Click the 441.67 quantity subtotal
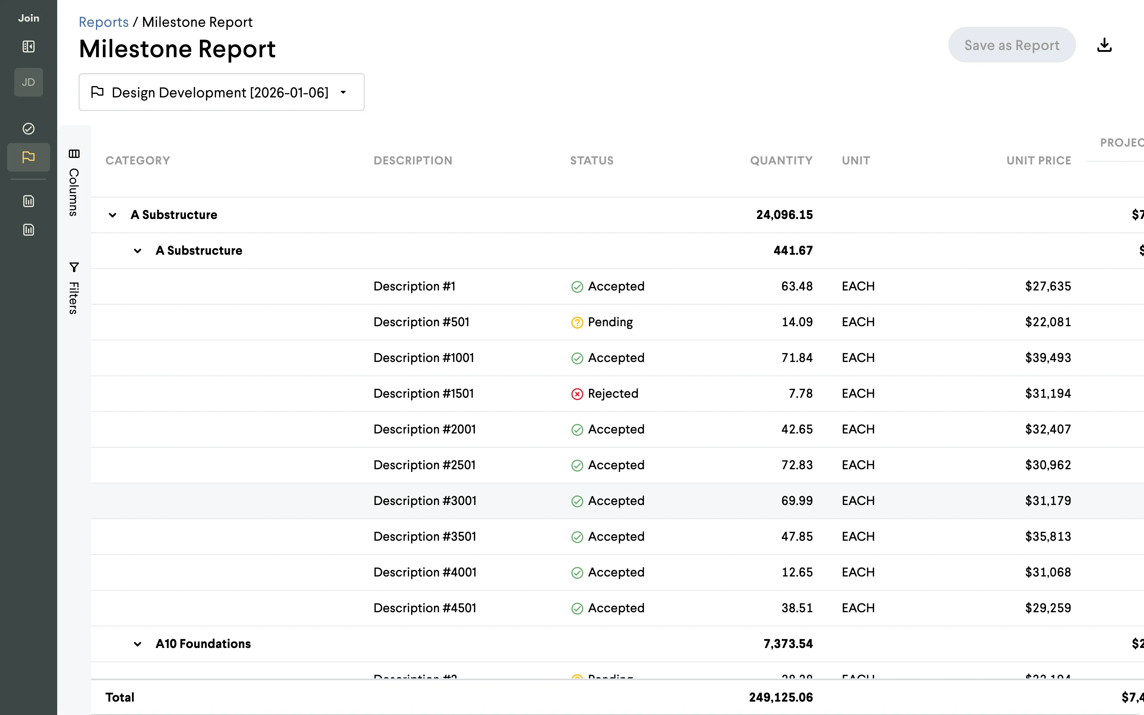The image size is (1144, 715). pos(793,251)
